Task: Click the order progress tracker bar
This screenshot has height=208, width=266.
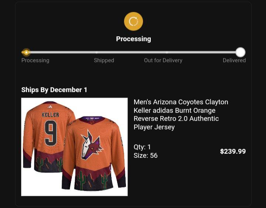Action: pyautogui.click(x=133, y=52)
